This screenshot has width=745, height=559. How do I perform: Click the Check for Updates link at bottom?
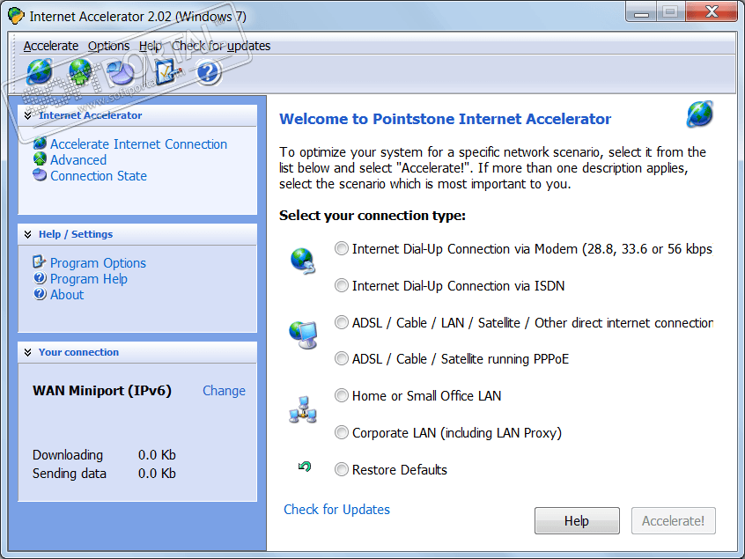pyautogui.click(x=336, y=510)
